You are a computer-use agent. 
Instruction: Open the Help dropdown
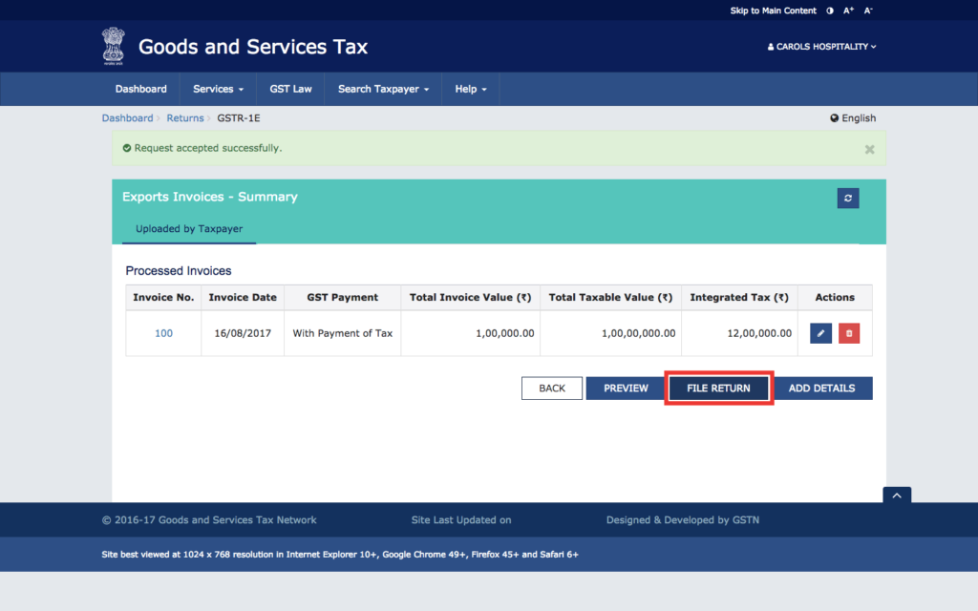click(x=470, y=88)
